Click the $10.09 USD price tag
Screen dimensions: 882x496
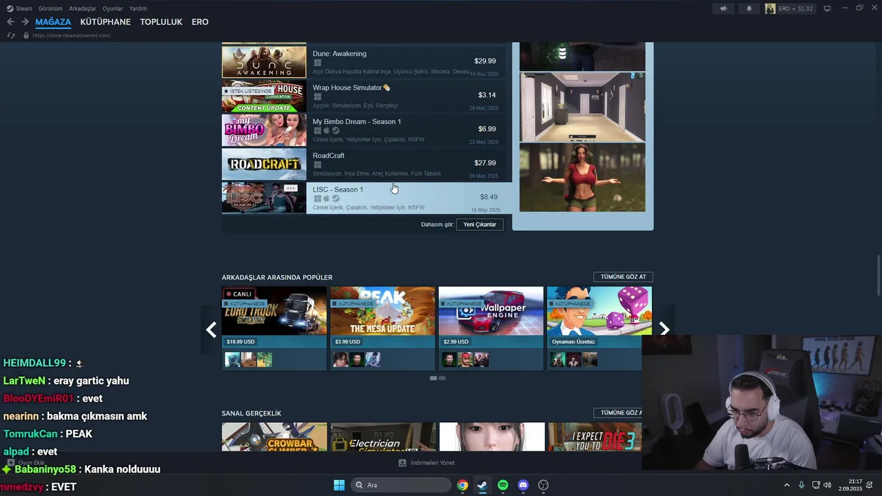[240, 342]
